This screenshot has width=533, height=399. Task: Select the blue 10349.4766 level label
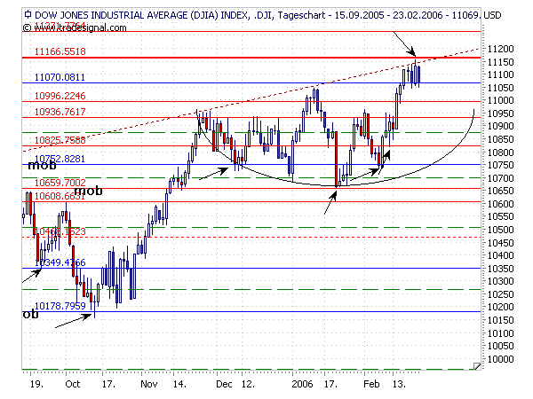point(60,262)
